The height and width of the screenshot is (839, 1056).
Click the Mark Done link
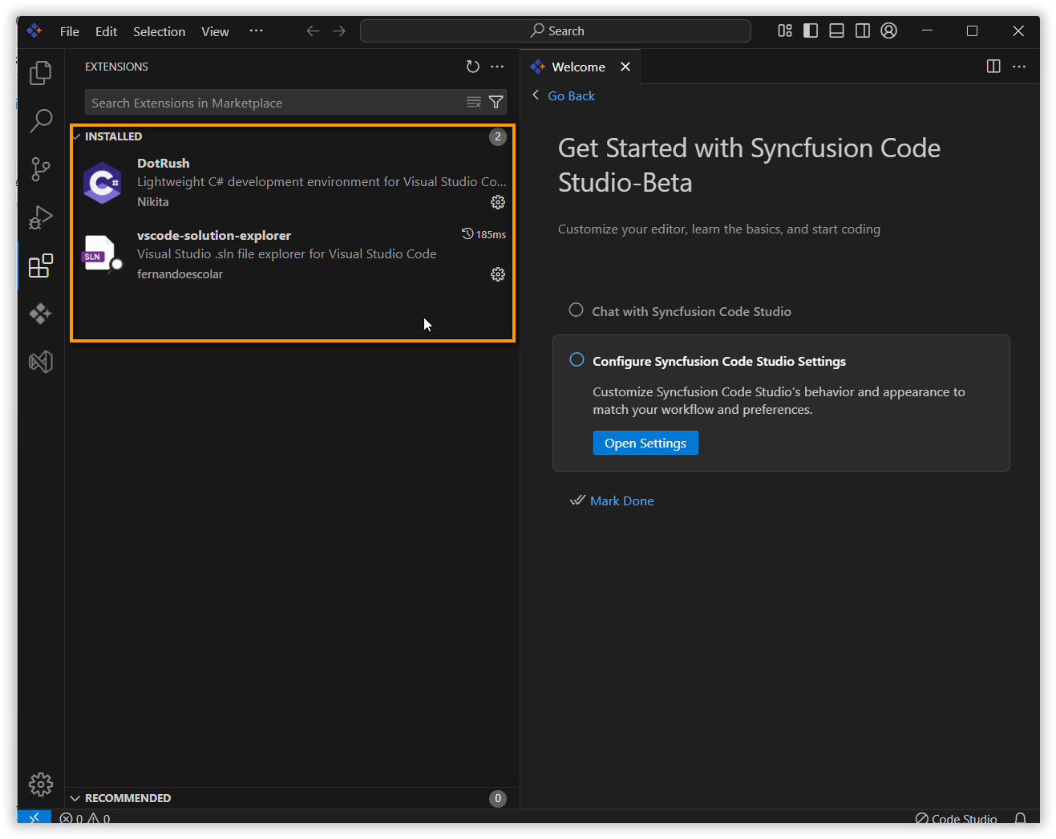[621, 501]
